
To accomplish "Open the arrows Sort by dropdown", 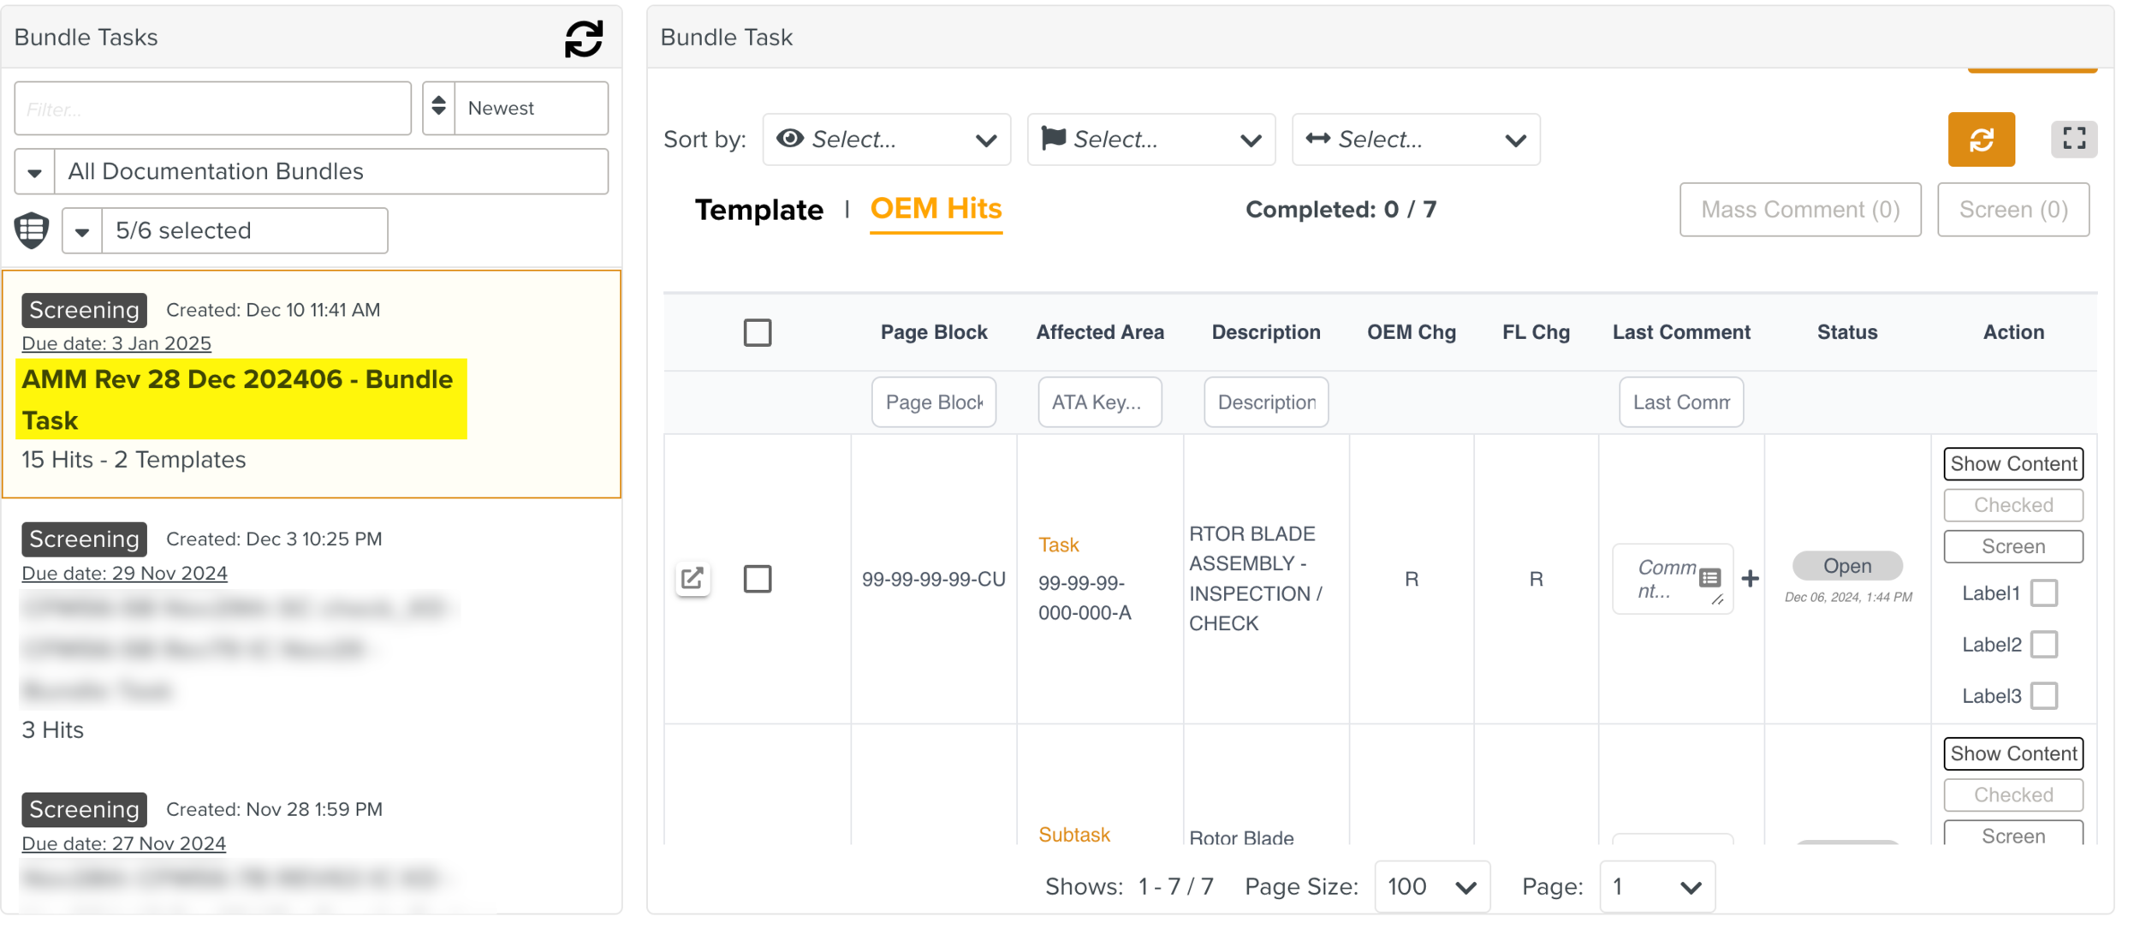I will point(1415,140).
